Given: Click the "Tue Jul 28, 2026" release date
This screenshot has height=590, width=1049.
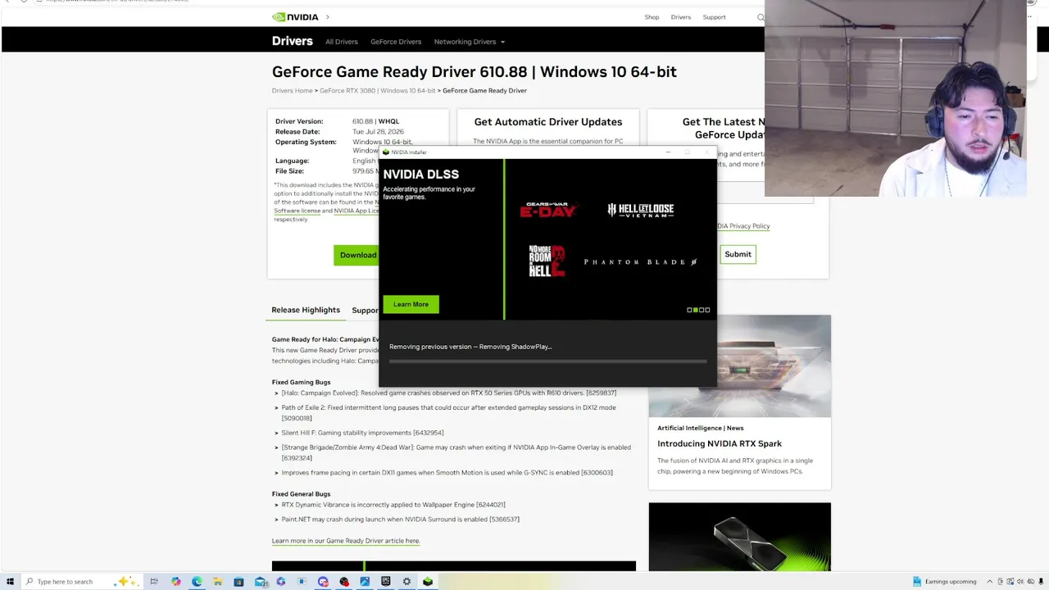Looking at the screenshot, I should pyautogui.click(x=379, y=132).
